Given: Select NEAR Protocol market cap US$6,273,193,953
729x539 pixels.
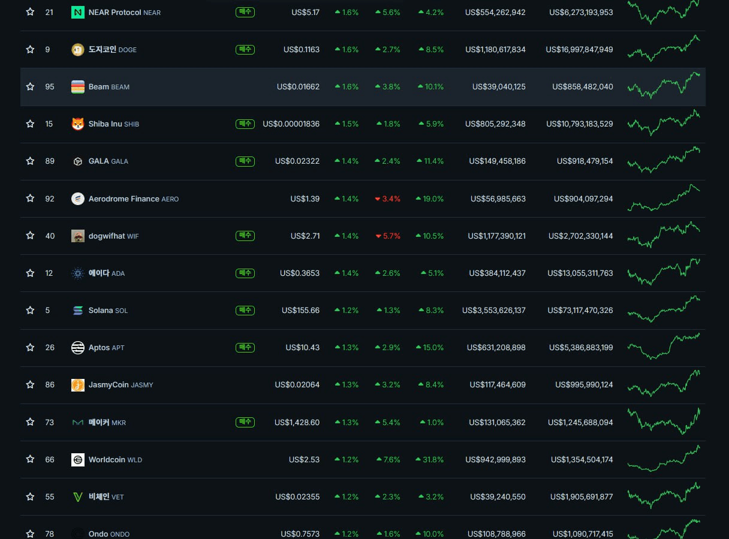Looking at the screenshot, I should 582,12.
